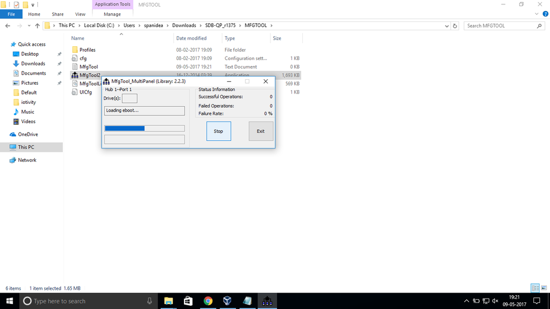This screenshot has width=550, height=309.
Task: Open File Explorer from the taskbar
Action: [x=168, y=301]
